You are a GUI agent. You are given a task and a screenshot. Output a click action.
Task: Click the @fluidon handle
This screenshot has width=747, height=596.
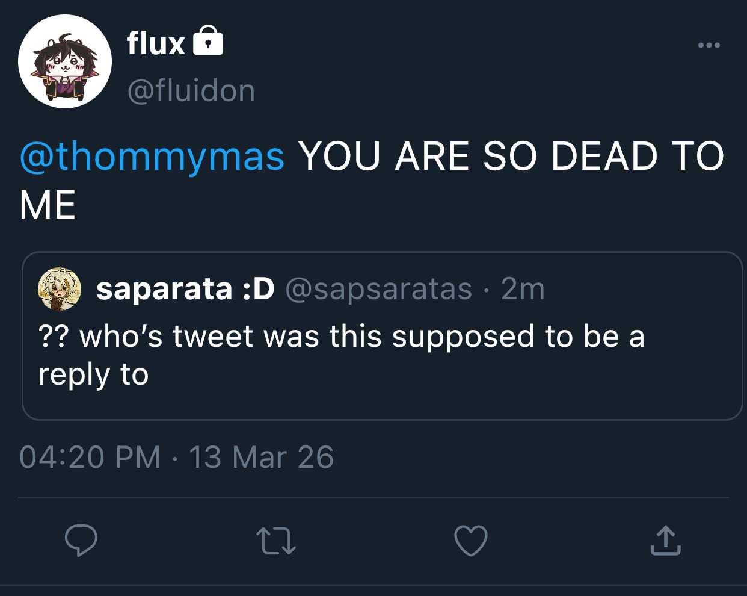coord(191,91)
